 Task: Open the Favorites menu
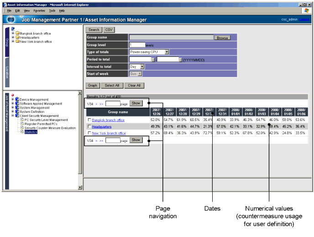39,10
